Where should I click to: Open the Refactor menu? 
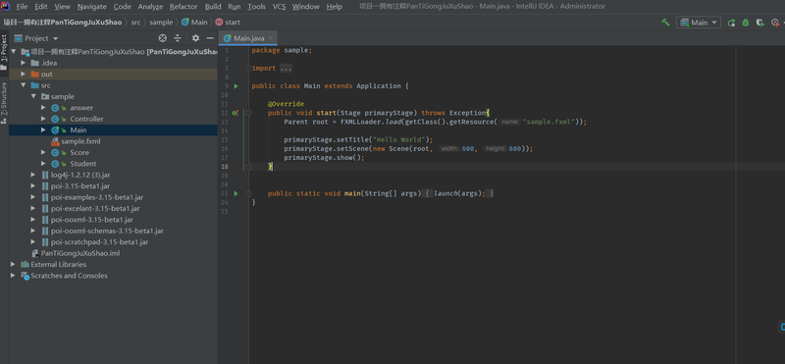click(183, 7)
